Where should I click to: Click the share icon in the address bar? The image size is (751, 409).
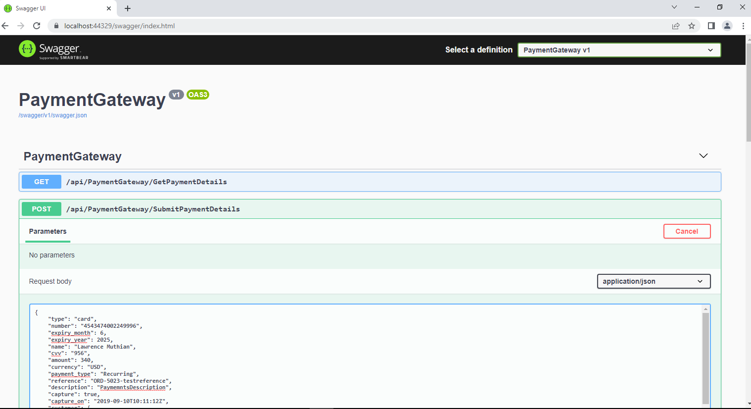[x=676, y=26]
